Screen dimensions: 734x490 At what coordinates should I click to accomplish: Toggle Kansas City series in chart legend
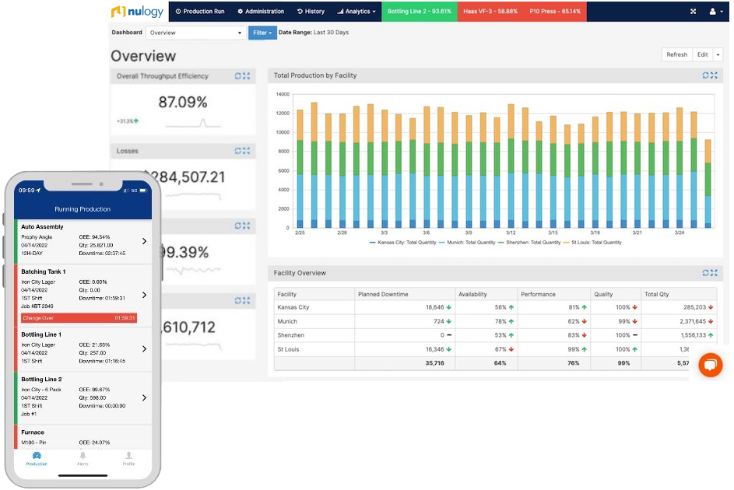click(402, 243)
